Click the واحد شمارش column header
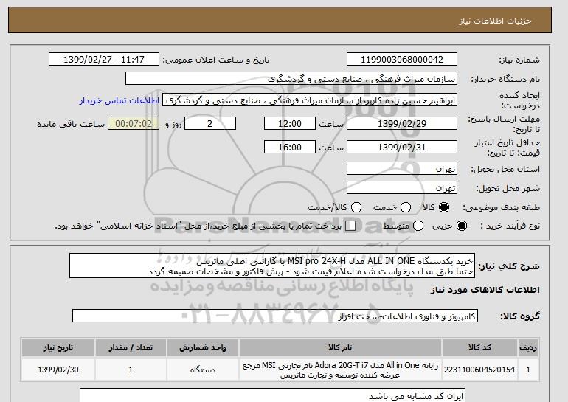 (x=203, y=347)
